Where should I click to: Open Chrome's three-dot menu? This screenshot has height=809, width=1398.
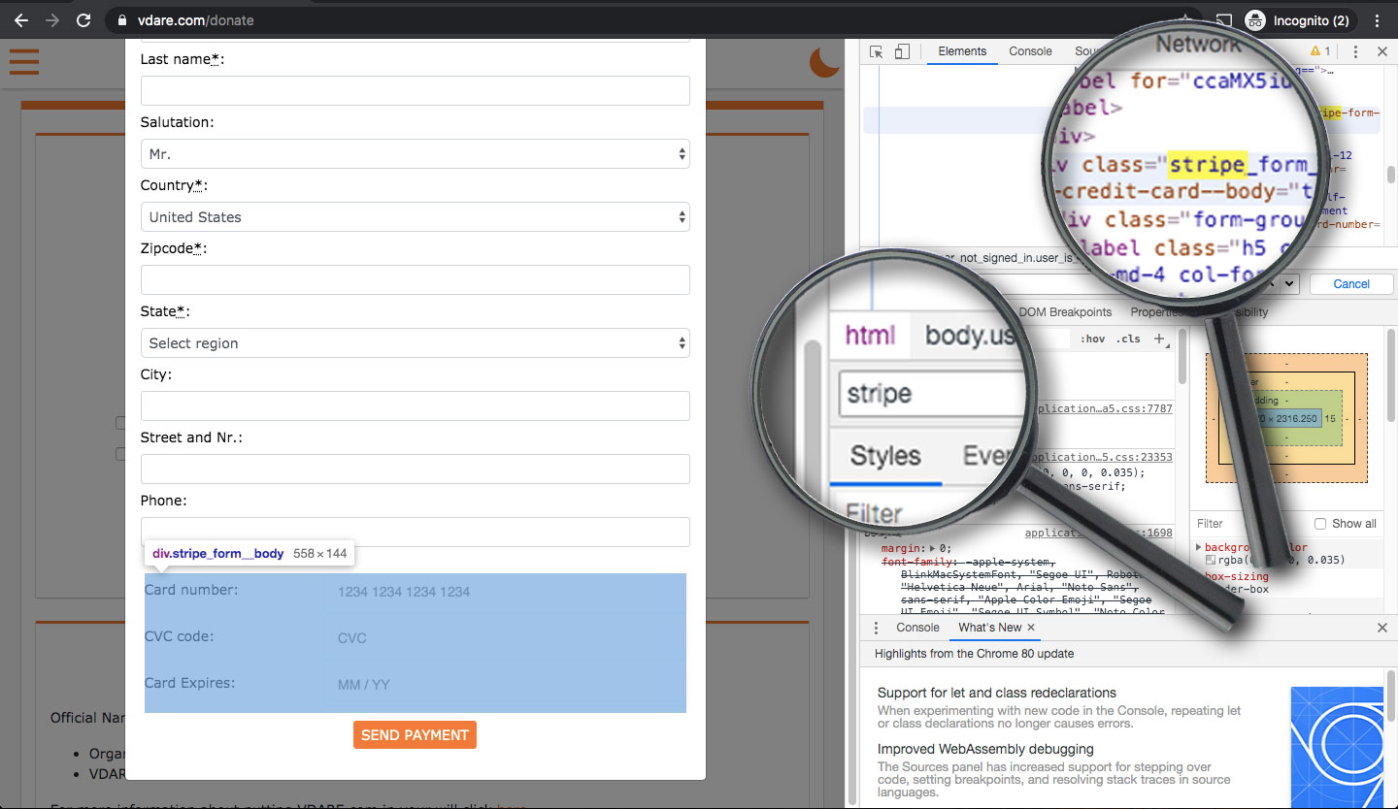1377,20
